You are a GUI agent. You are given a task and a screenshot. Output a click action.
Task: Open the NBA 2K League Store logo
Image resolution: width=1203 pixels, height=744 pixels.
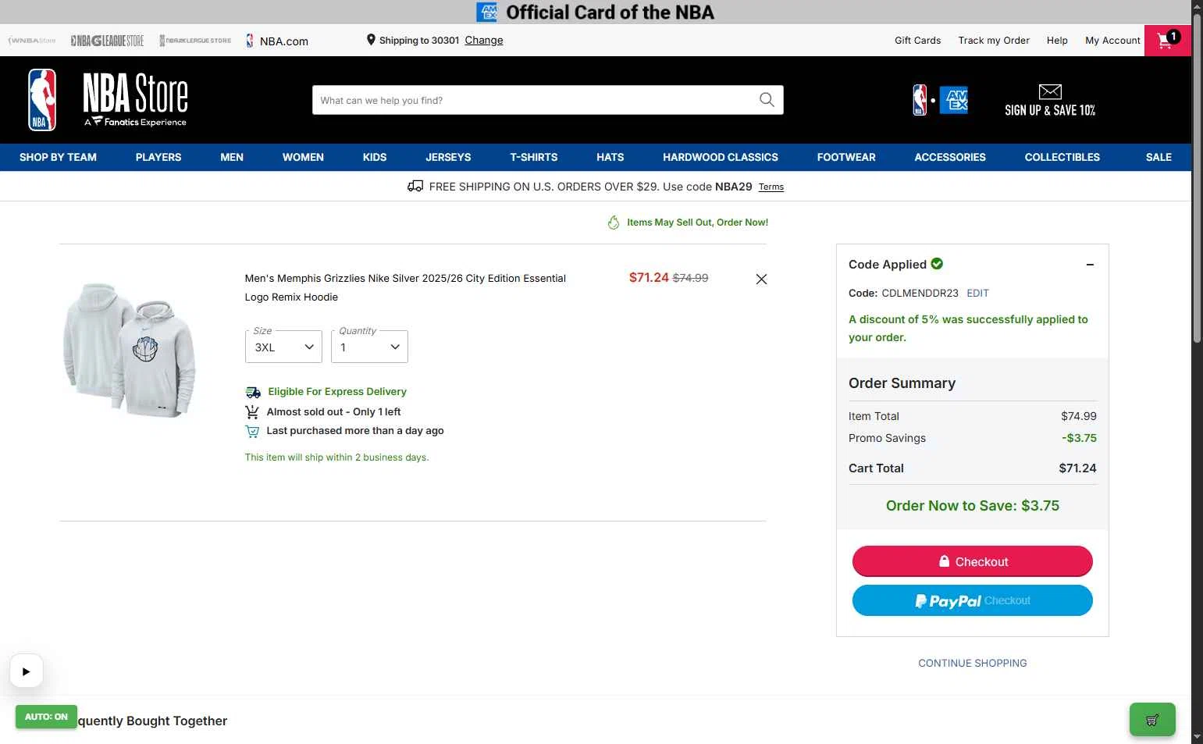click(195, 41)
